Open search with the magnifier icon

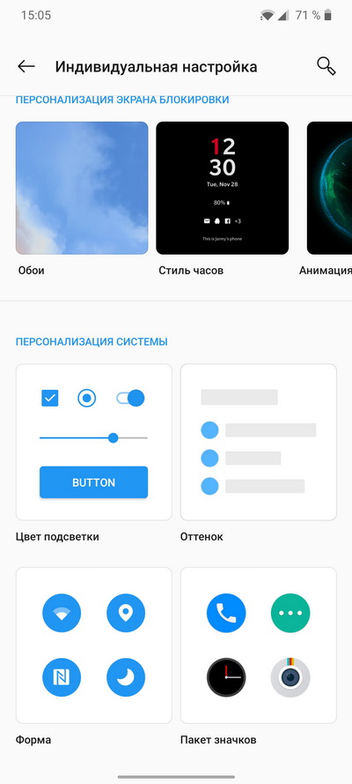[x=326, y=66]
